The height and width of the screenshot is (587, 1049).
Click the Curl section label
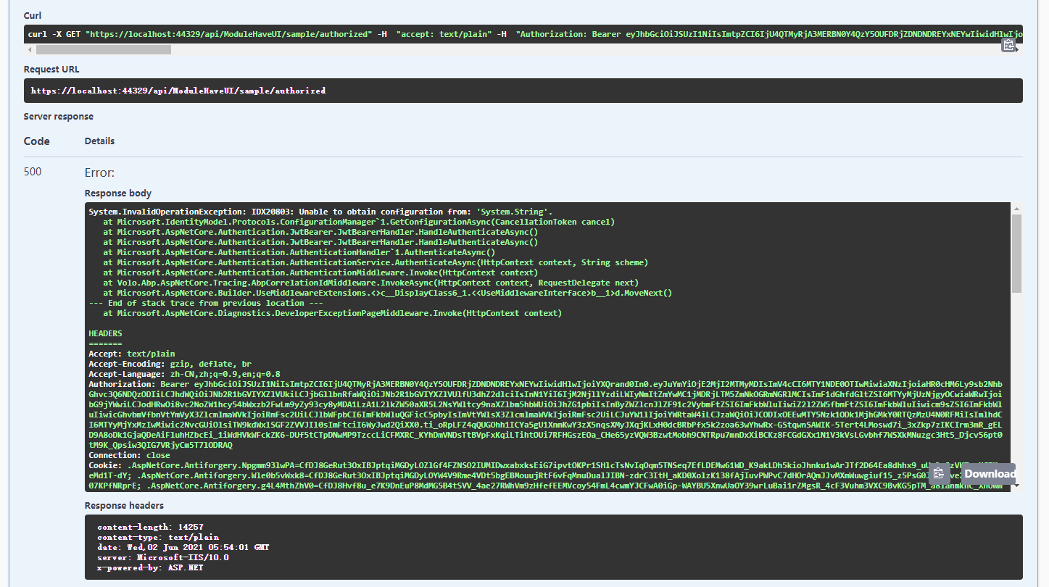30,14
